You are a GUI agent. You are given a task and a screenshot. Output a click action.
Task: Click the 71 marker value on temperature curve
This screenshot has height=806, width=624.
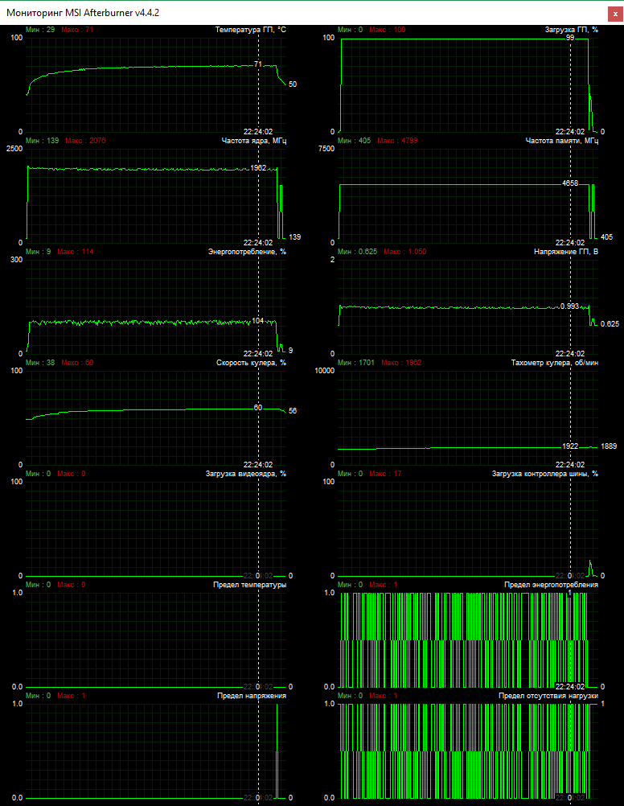click(x=258, y=64)
